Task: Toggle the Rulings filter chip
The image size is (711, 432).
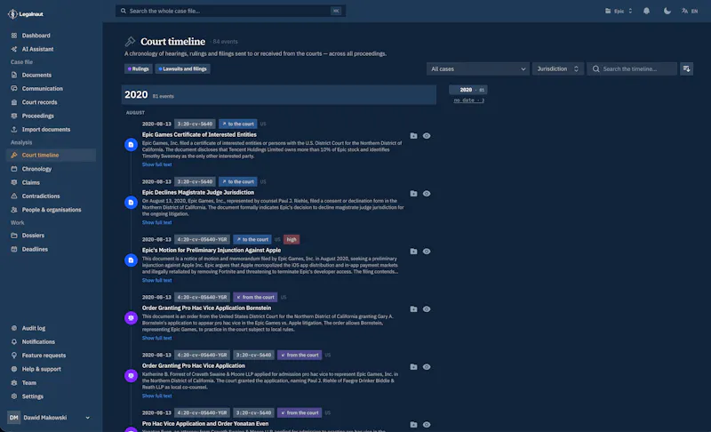Action: (139, 69)
